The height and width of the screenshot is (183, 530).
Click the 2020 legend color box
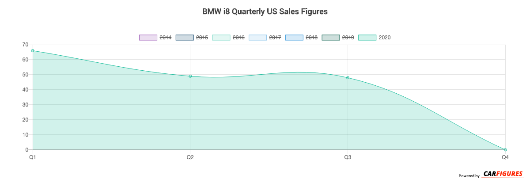pos(367,38)
